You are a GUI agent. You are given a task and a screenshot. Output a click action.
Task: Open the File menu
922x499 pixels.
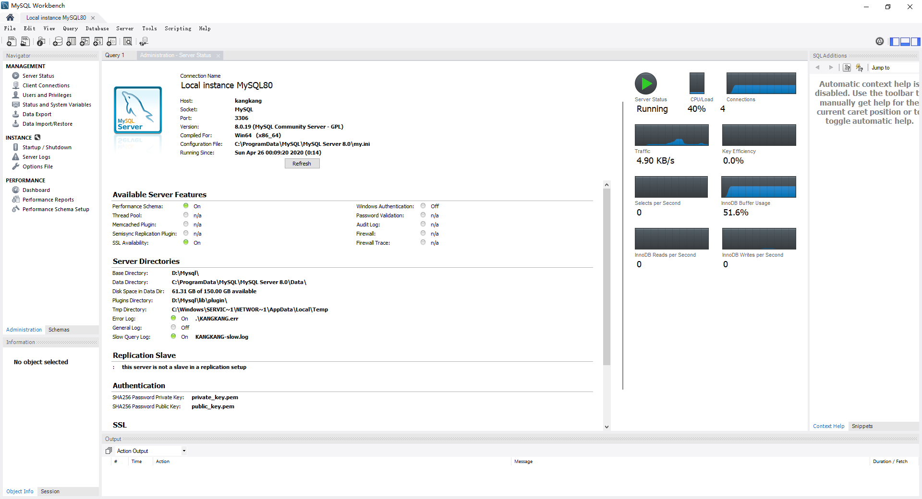tap(10, 28)
